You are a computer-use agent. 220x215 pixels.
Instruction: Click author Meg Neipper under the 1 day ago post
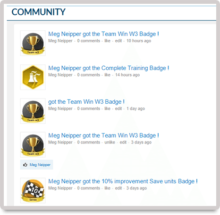click(60, 108)
